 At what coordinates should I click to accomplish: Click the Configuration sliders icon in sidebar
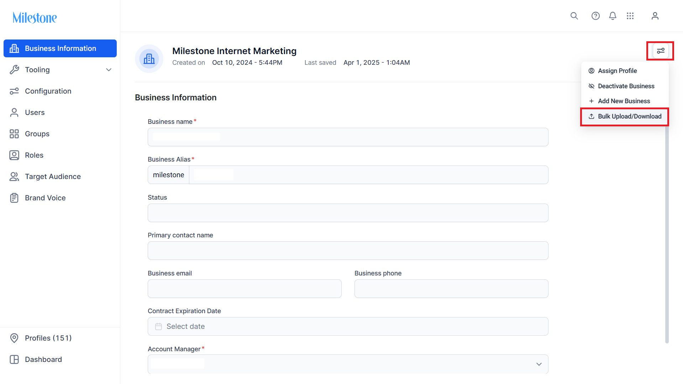(14, 91)
